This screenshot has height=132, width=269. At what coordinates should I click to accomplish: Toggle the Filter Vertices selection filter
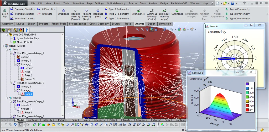click(34, 125)
